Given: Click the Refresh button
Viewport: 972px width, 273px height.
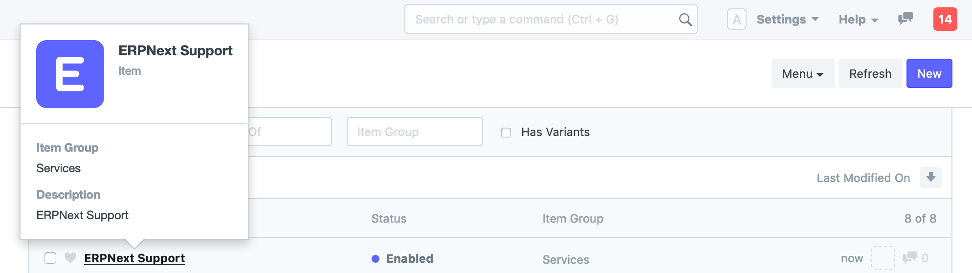Looking at the screenshot, I should coord(870,73).
